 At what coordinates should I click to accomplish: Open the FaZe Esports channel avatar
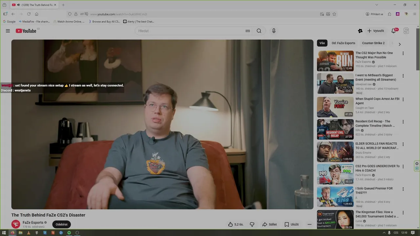point(16,224)
